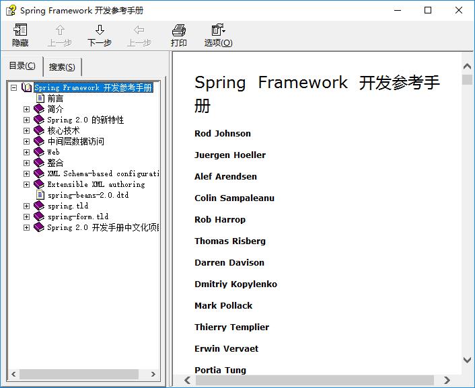Select the 中间层数据访问 entry label
This screenshot has height=388, width=475.
76,141
